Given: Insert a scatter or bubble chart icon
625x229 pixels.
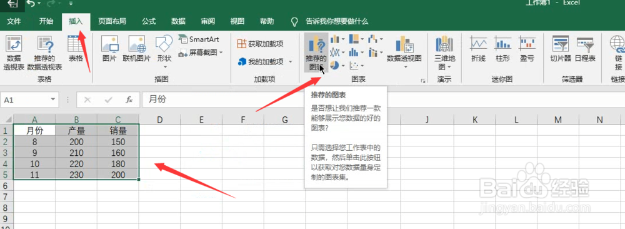Looking at the screenshot, I should tap(354, 65).
